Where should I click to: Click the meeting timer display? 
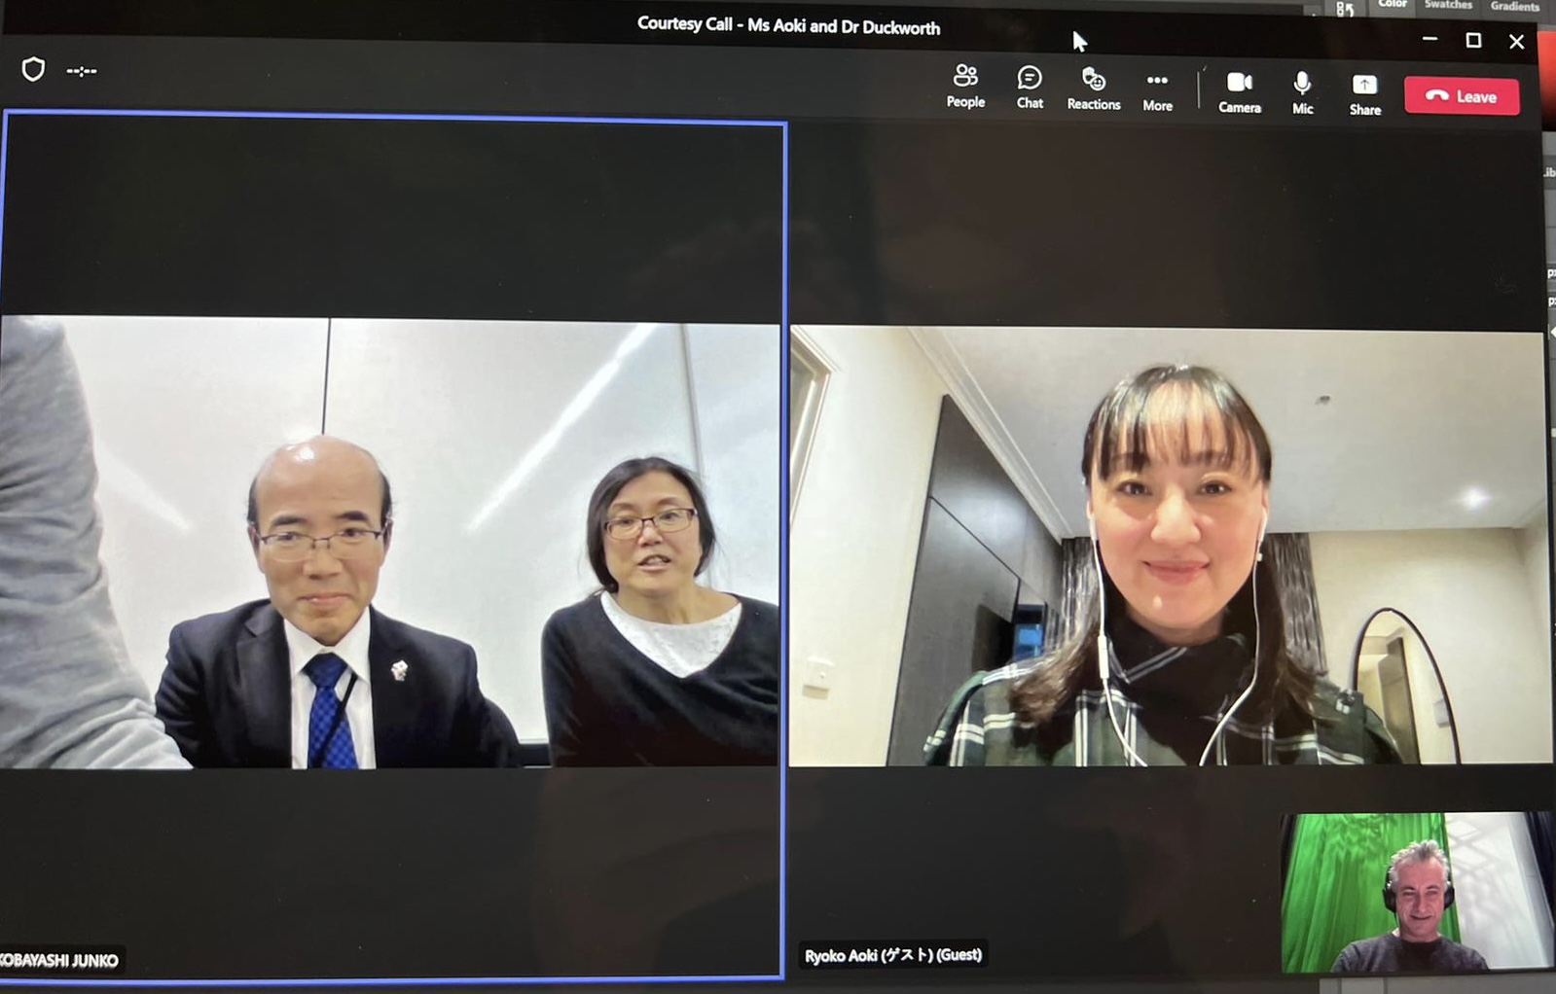pyautogui.click(x=82, y=71)
